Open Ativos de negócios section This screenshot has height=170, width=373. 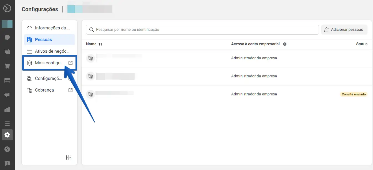point(49,51)
